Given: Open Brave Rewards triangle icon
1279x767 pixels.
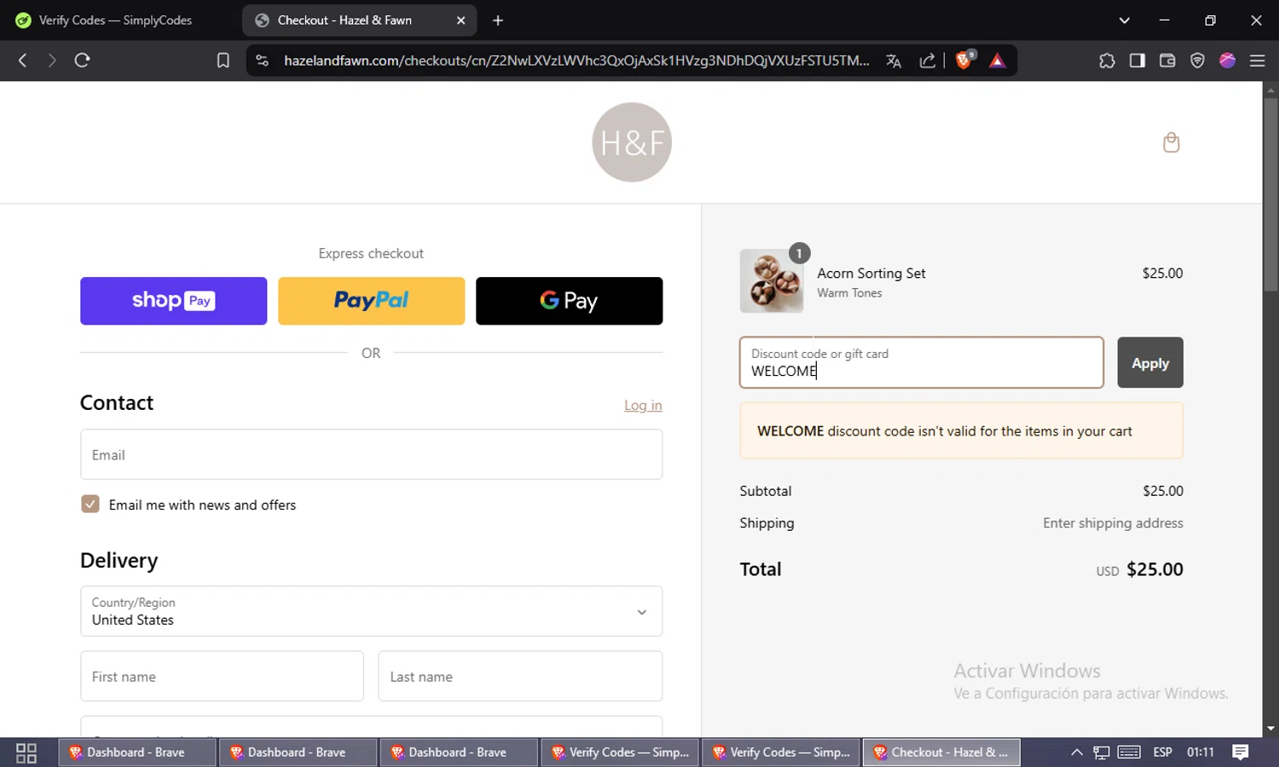Looking at the screenshot, I should pyautogui.click(x=997, y=61).
